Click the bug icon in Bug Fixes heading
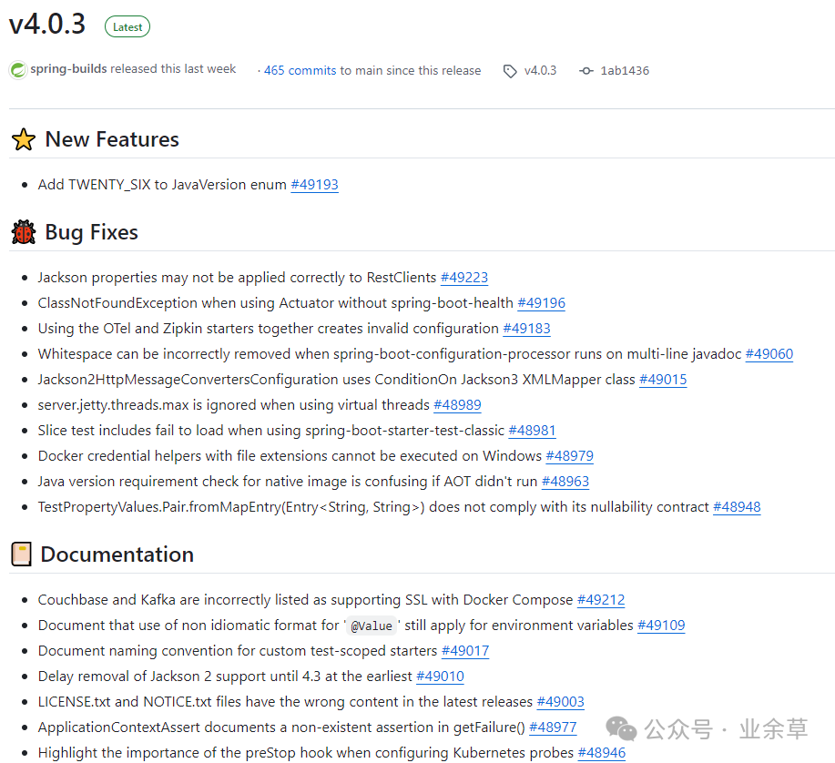This screenshot has width=835, height=763. click(x=23, y=232)
